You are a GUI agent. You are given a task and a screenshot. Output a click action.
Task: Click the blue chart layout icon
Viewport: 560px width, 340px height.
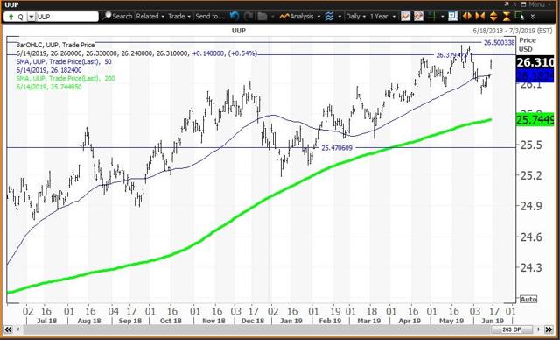click(453, 17)
